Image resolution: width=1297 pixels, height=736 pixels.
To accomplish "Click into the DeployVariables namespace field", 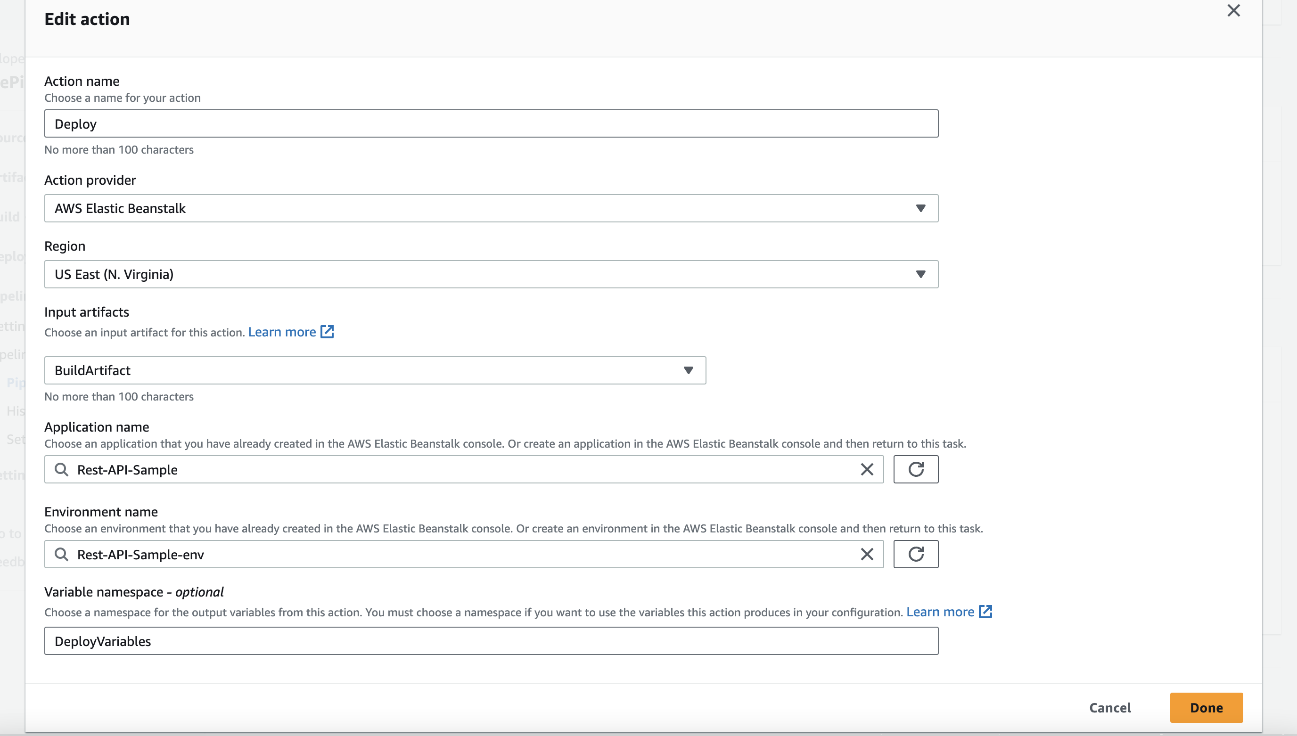I will click(x=490, y=641).
